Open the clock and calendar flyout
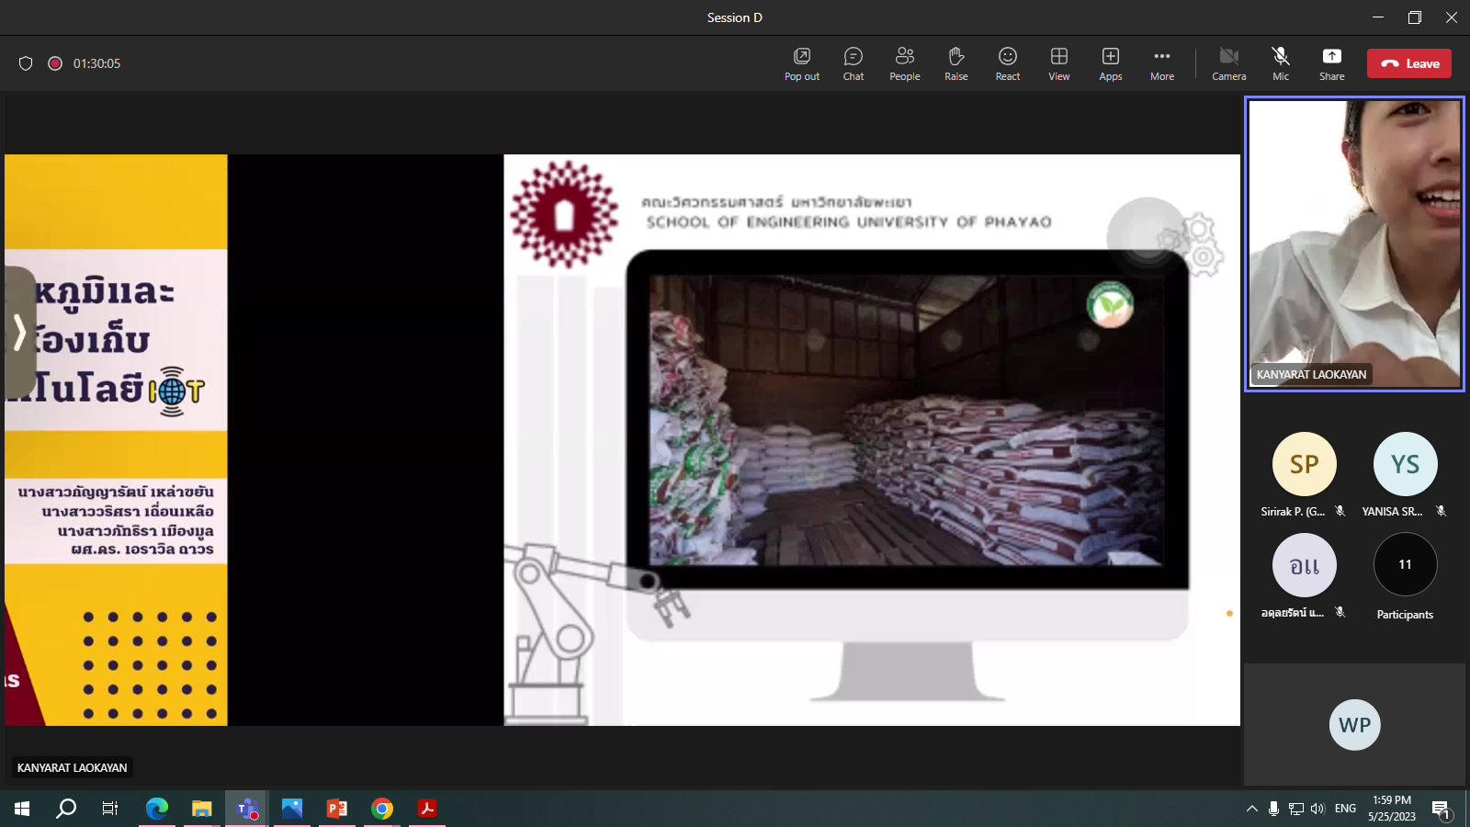The height and width of the screenshot is (827, 1470). click(1392, 809)
